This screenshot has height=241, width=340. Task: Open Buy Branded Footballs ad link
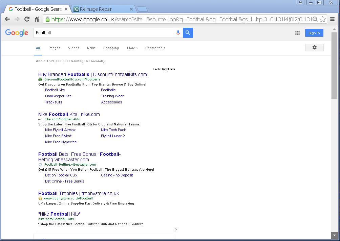(x=92, y=74)
